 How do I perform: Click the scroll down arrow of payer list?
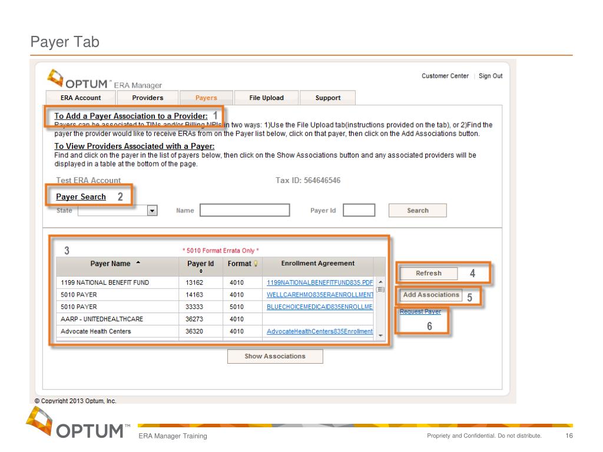(x=380, y=335)
